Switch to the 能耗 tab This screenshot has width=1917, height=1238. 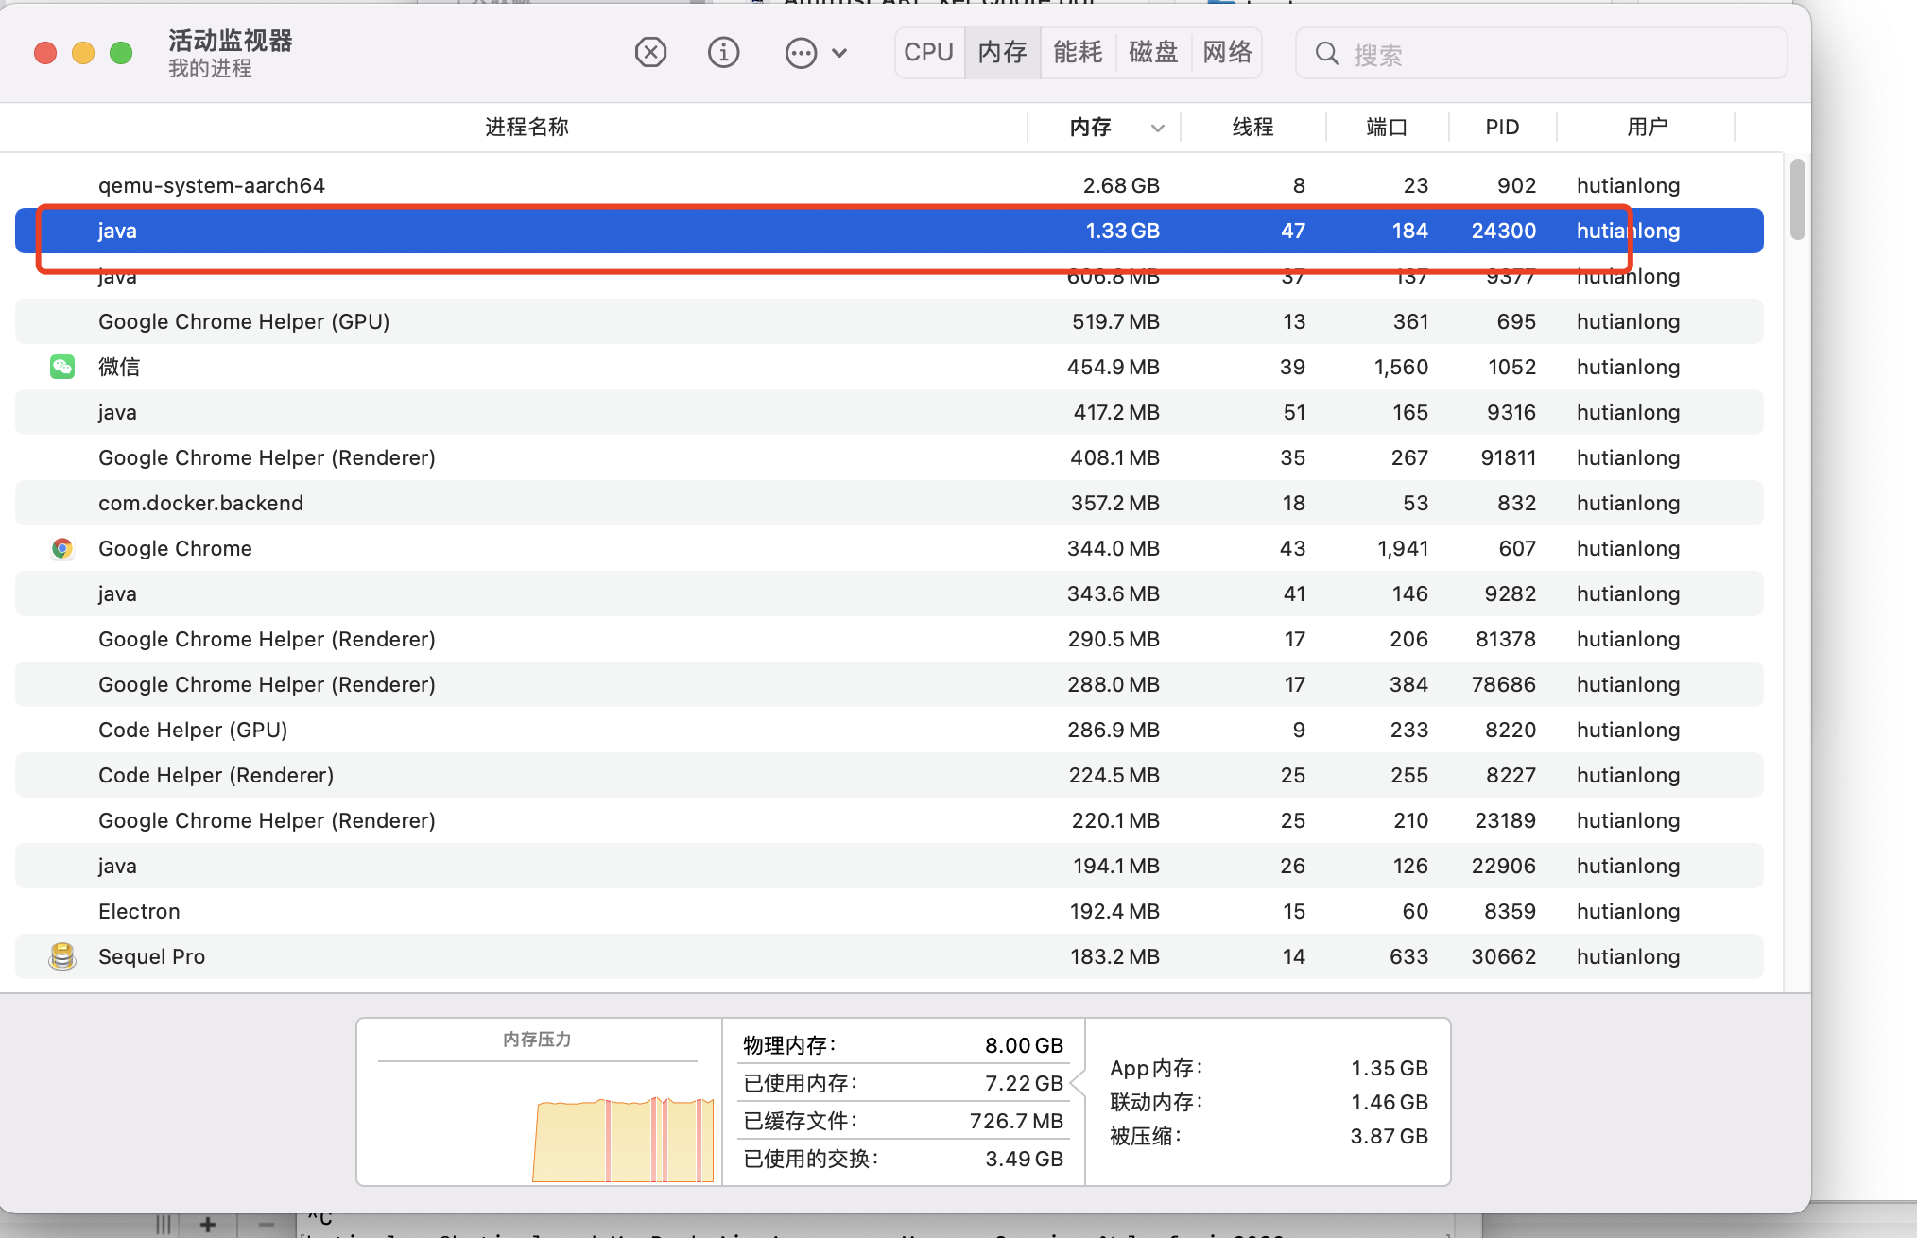(x=1078, y=52)
